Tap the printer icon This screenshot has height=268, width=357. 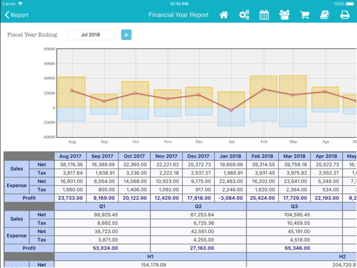coord(345,15)
